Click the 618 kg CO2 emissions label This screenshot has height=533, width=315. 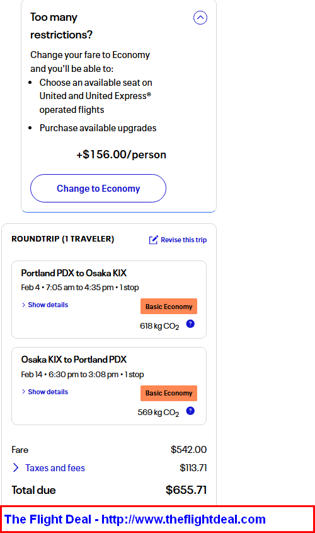tap(159, 326)
